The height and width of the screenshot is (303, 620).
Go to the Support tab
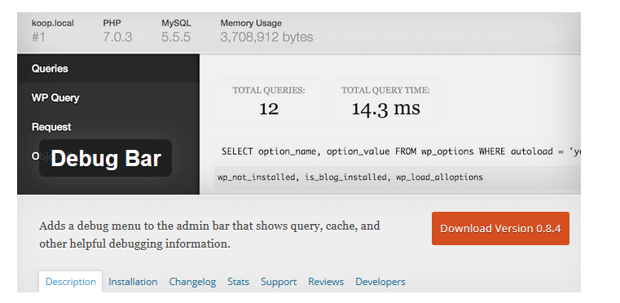(x=279, y=282)
